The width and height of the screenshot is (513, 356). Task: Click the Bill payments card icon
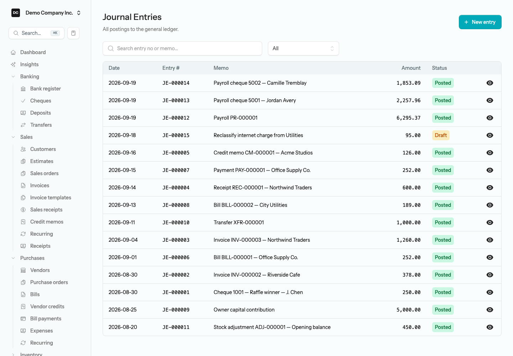pyautogui.click(x=23, y=319)
